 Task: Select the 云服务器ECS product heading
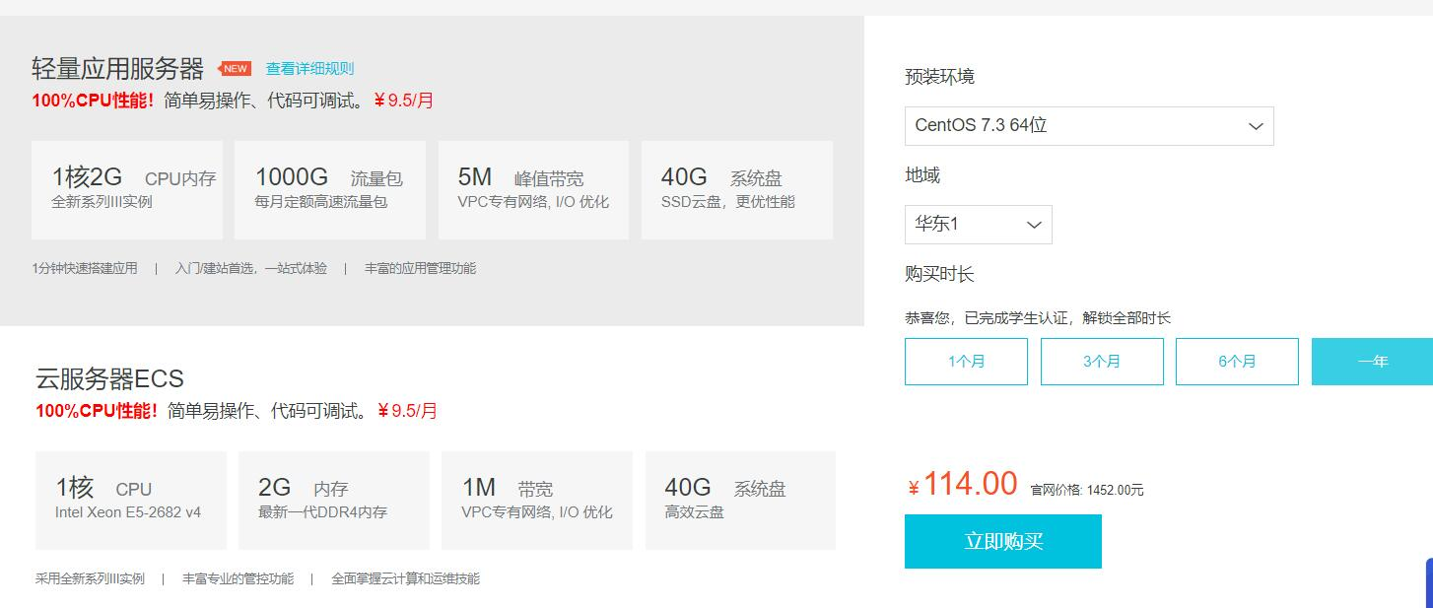pyautogui.click(x=109, y=378)
